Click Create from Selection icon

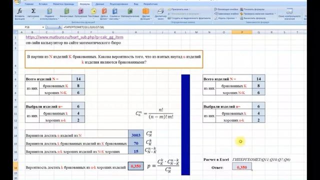pyautogui.click(x=169, y=18)
